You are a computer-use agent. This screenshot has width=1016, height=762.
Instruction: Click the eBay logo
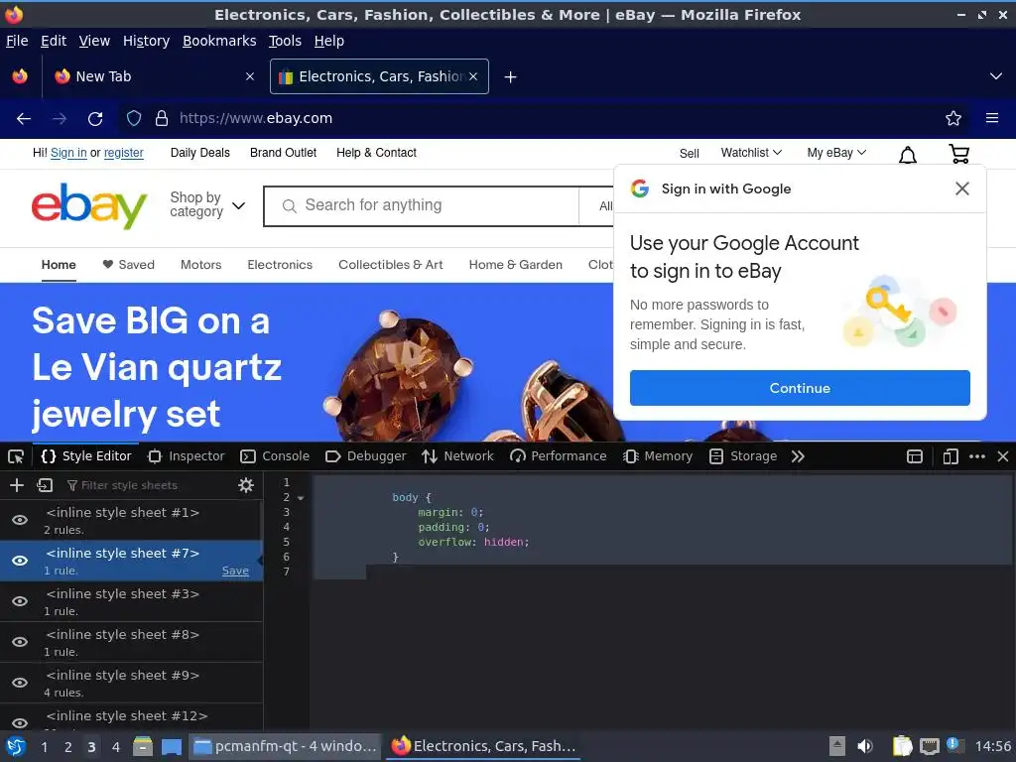(89, 206)
